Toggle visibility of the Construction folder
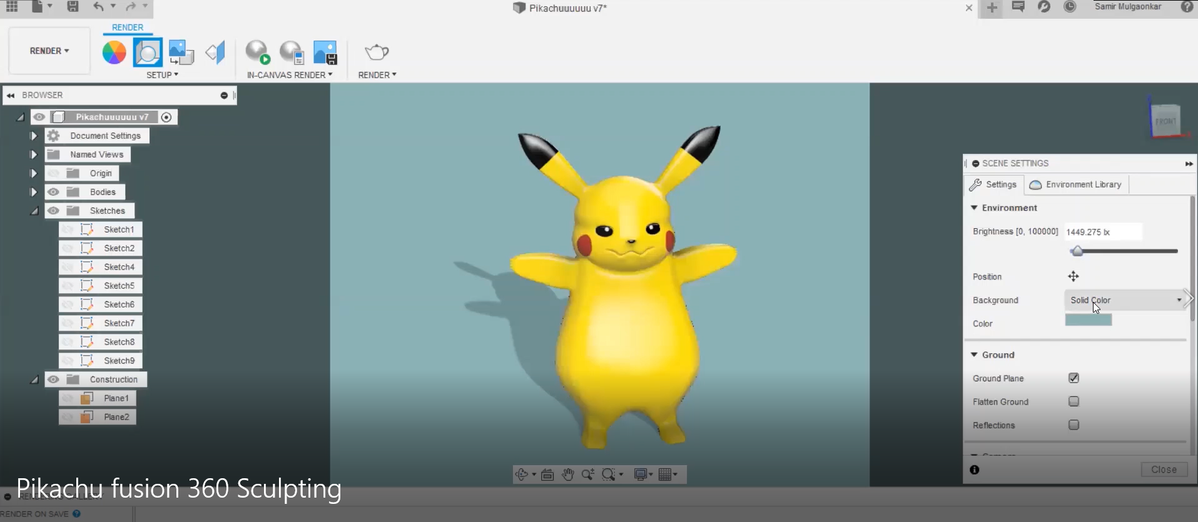The height and width of the screenshot is (522, 1198). [54, 379]
